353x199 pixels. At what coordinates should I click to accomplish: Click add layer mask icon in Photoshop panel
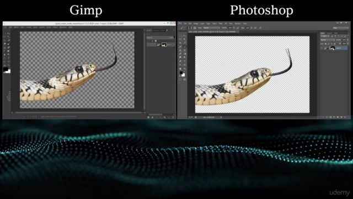(x=330, y=117)
